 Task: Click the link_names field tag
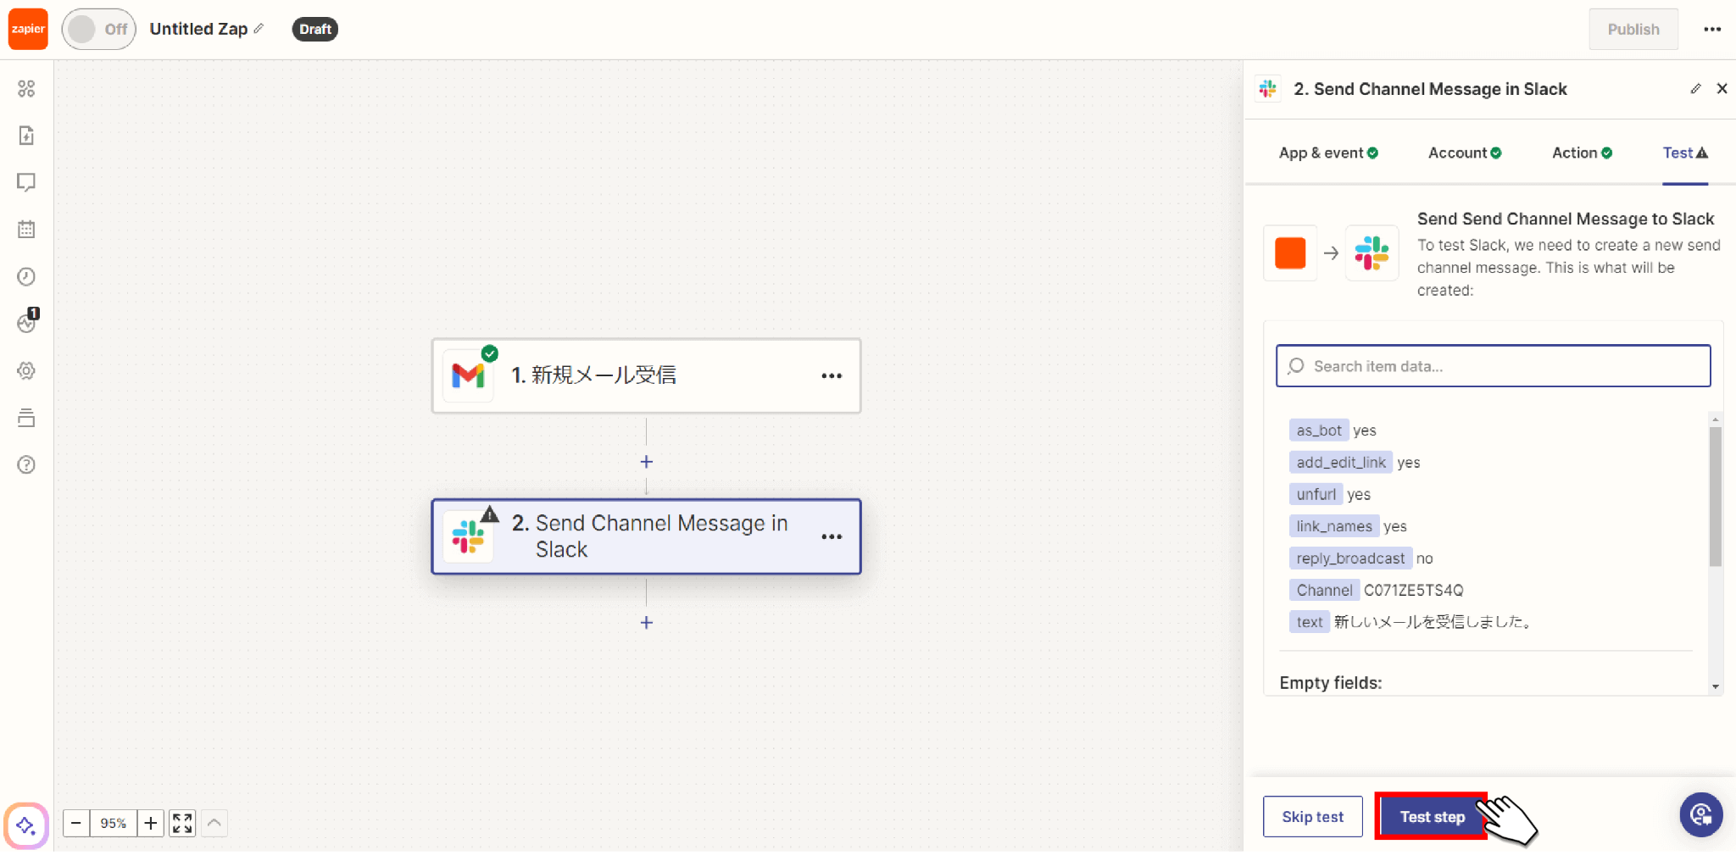[1334, 526]
